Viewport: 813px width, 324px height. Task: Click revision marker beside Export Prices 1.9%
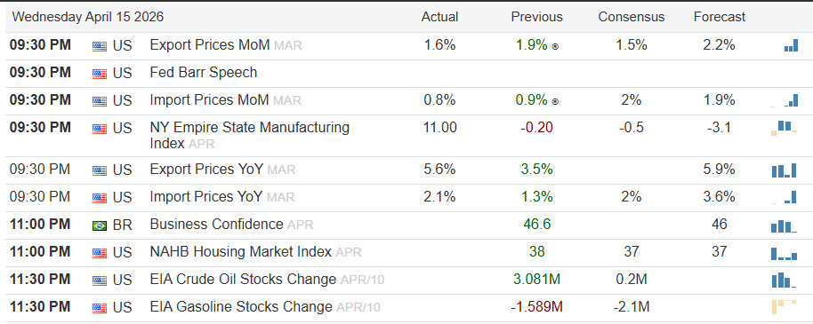click(x=555, y=46)
